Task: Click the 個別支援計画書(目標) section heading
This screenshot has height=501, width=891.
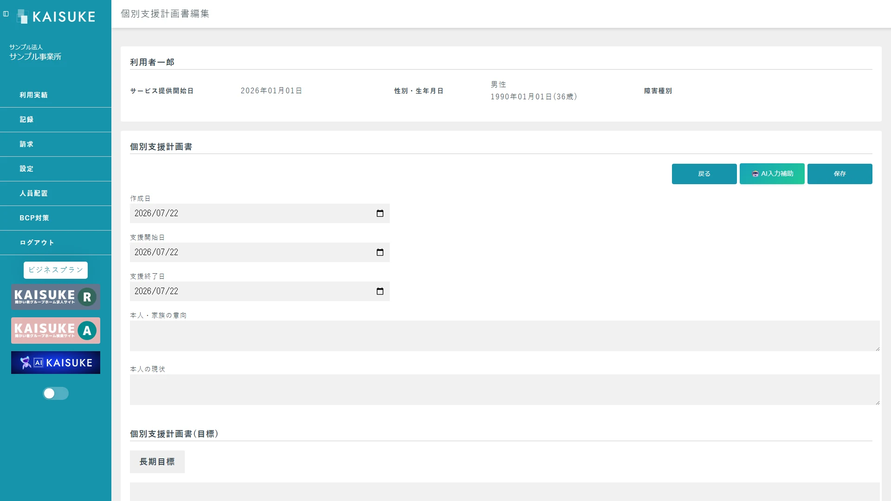Action: click(x=174, y=434)
